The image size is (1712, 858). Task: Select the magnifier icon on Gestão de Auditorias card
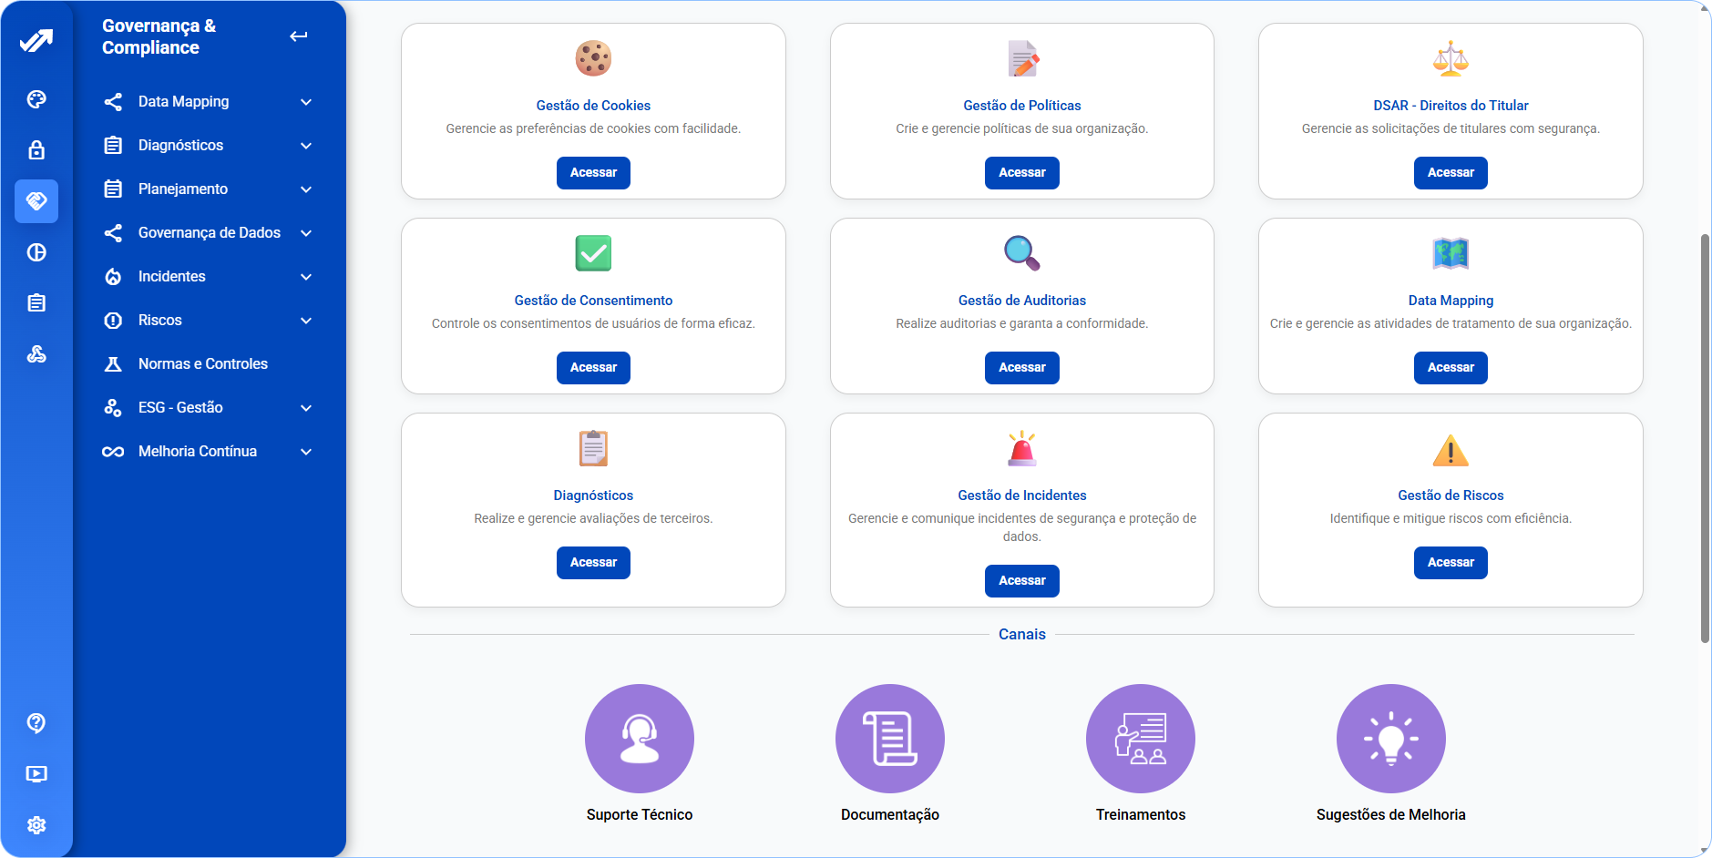(x=1021, y=253)
